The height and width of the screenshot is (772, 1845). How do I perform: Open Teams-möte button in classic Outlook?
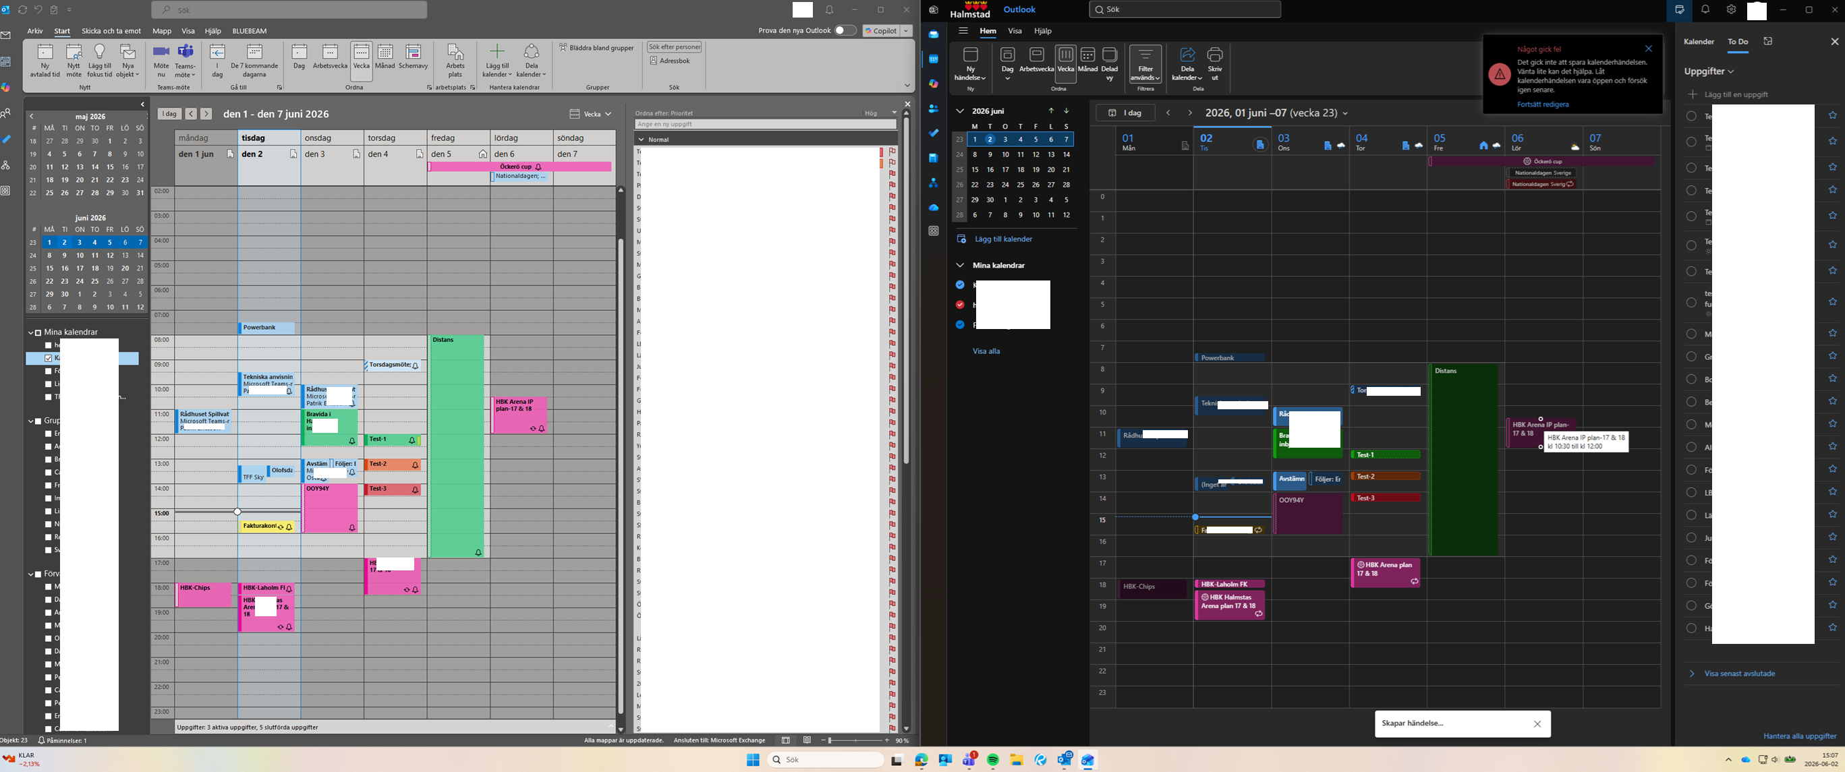pos(185,61)
